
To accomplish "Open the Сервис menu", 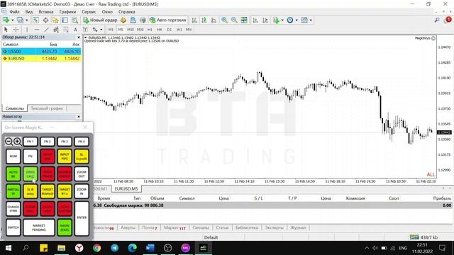I will pos(89,12).
